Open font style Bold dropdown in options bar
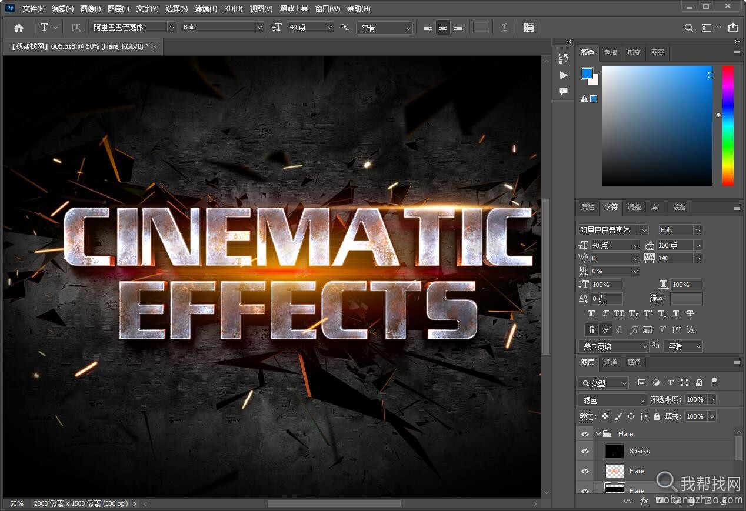Viewport: 746px width, 511px height. click(259, 27)
